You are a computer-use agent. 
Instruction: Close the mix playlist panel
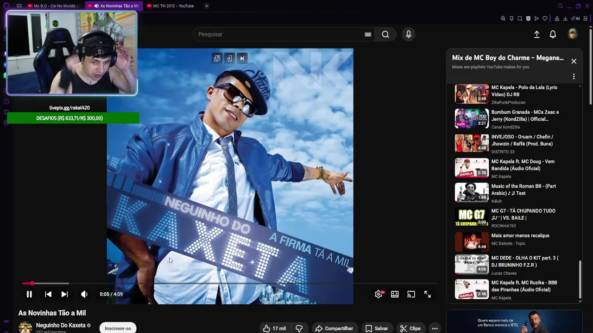click(x=574, y=61)
